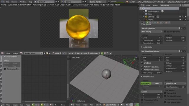Open the Dynamic BVH viewport dropdown

[175, 83]
